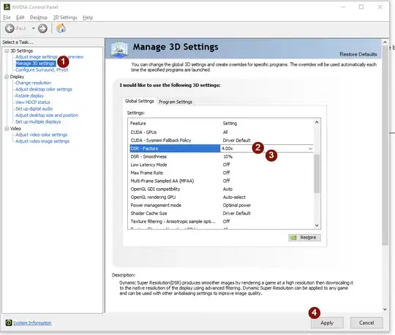Click the Apply button

327,323
